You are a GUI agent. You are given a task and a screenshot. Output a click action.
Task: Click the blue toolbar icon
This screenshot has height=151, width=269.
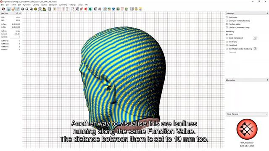pyautogui.click(x=113, y=9)
